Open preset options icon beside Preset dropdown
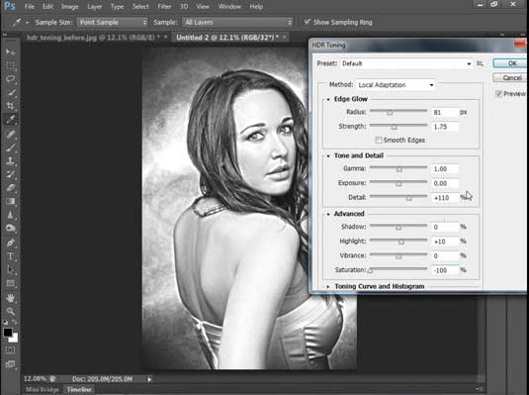This screenshot has height=395, width=529. point(480,63)
